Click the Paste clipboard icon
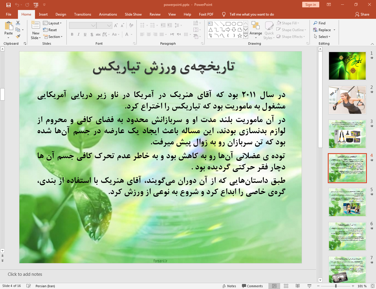The image size is (376, 289). point(9,26)
